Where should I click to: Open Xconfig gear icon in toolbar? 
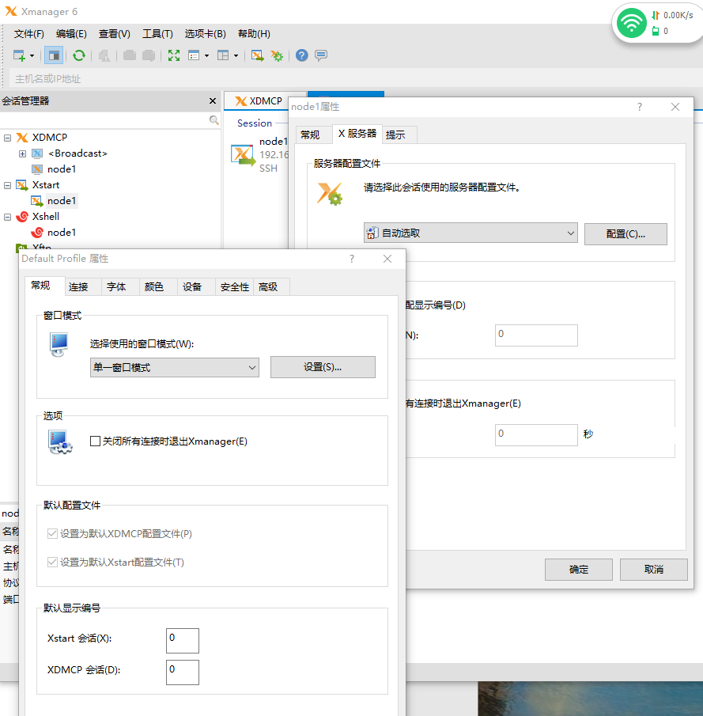[277, 55]
